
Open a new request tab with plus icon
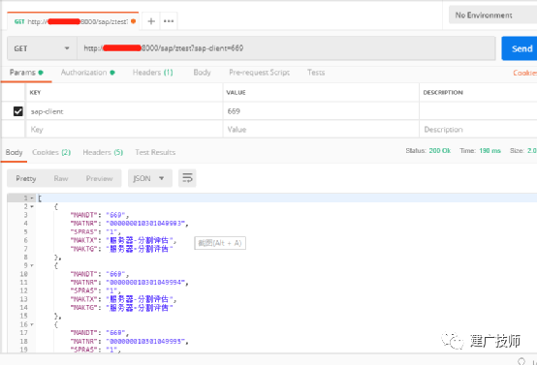coord(151,21)
